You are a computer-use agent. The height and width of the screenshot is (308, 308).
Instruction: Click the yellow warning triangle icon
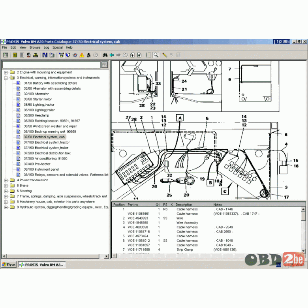click(x=82, y=55)
